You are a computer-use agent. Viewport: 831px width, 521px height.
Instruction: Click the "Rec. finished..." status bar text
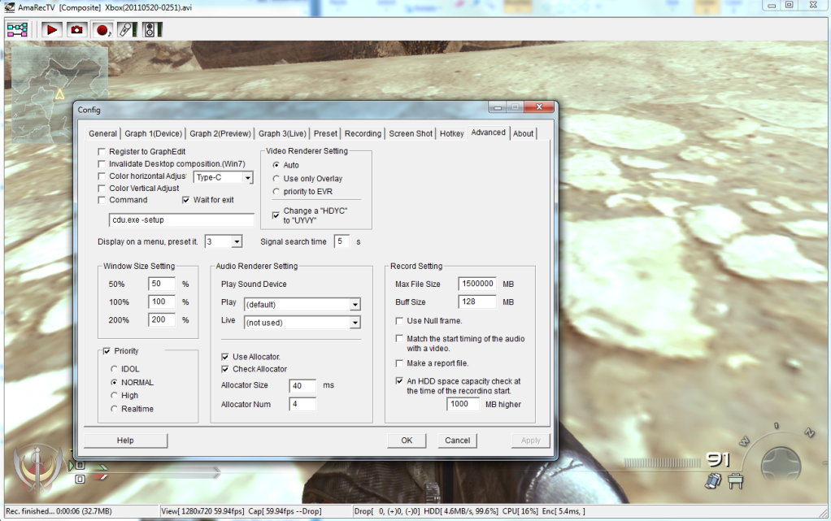click(x=59, y=511)
